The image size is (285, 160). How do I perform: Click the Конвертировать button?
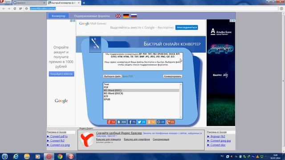[x=172, y=76]
